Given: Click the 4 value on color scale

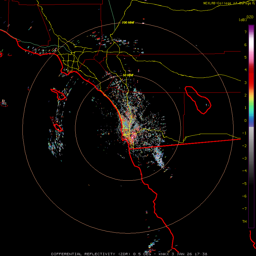Looking at the screenshot, I should pyautogui.click(x=245, y=70).
